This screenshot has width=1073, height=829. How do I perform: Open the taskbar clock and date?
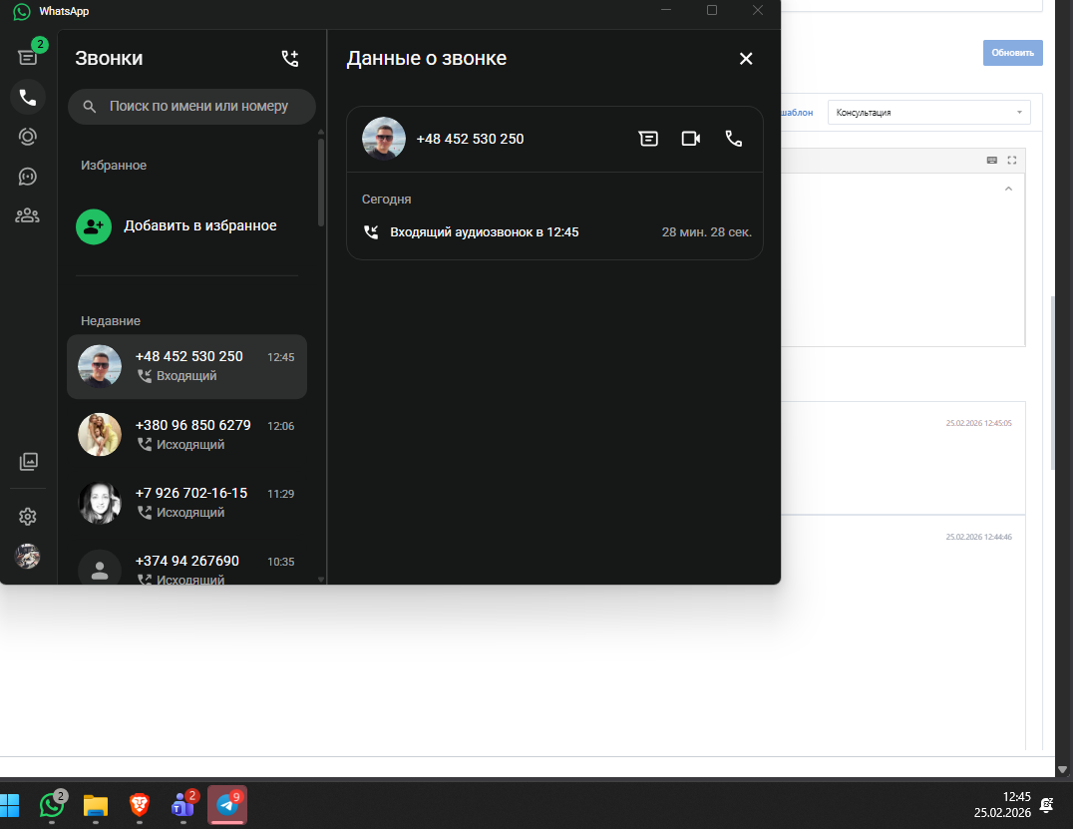click(1002, 805)
